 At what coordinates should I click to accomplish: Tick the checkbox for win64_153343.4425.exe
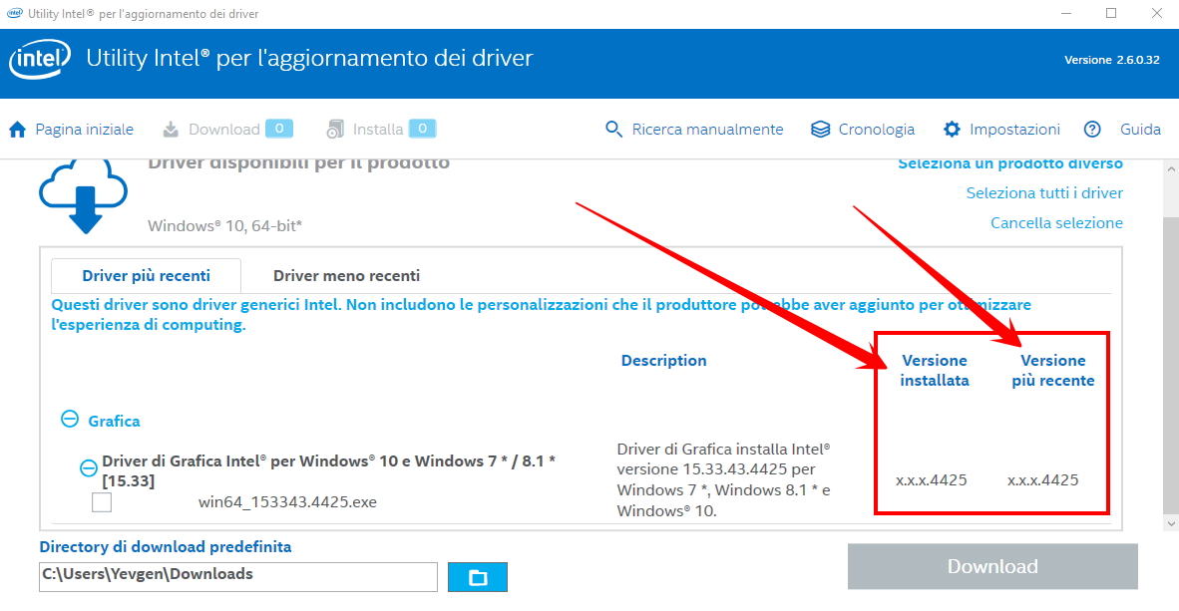[102, 502]
